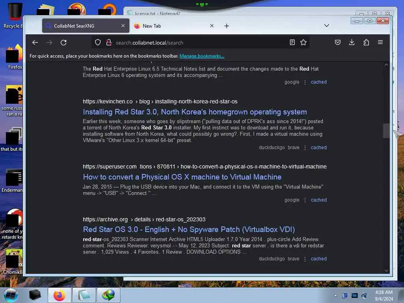Open the Notepad taskbar button
The image size is (404, 303).
click(x=84, y=295)
